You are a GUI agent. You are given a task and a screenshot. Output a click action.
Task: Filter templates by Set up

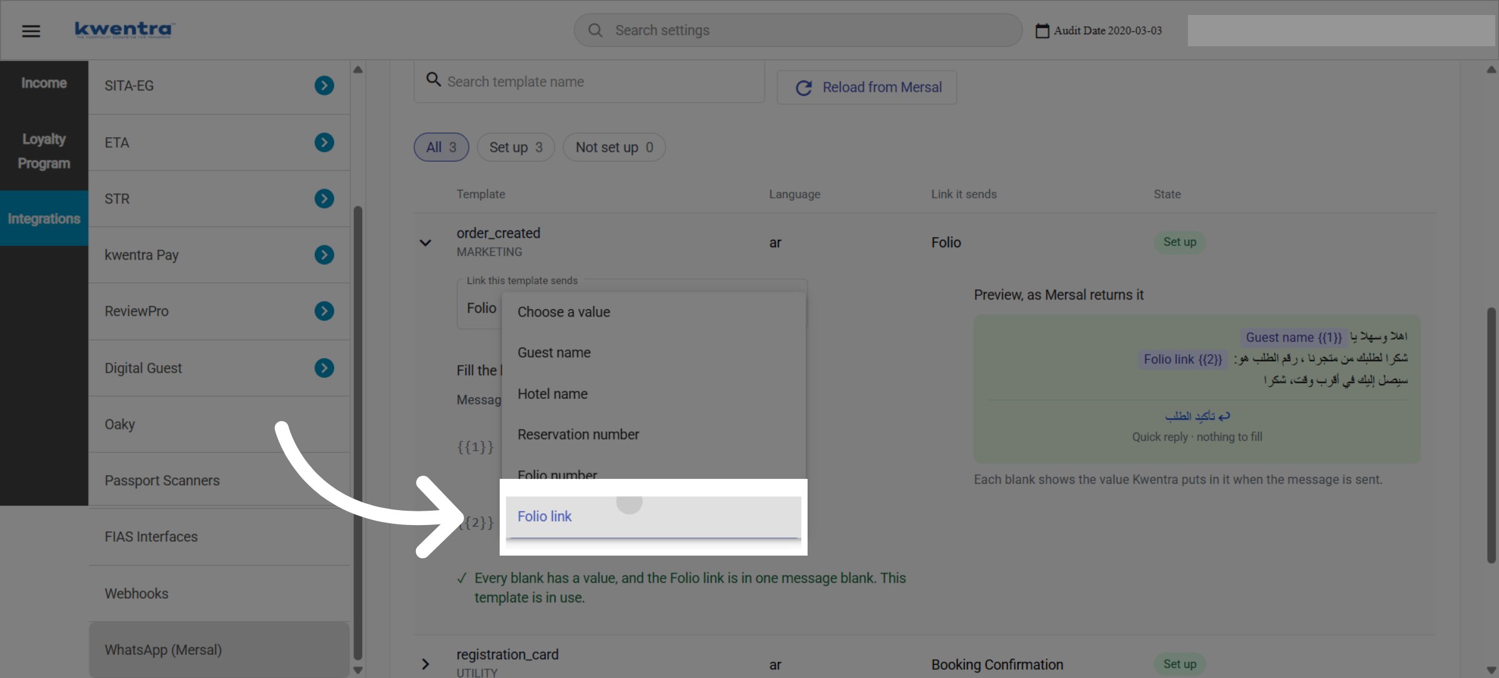[x=515, y=147]
